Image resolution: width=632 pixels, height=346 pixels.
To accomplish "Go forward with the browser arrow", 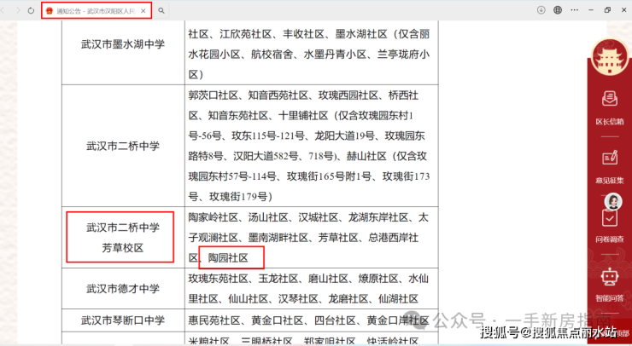I will 18,11.
